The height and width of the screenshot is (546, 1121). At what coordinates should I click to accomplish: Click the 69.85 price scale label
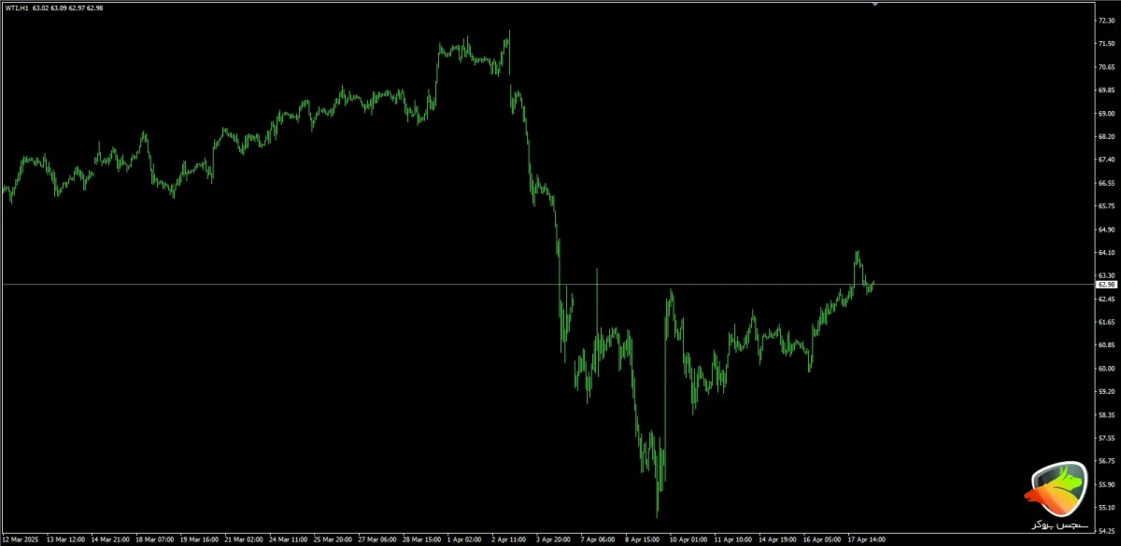[1107, 90]
